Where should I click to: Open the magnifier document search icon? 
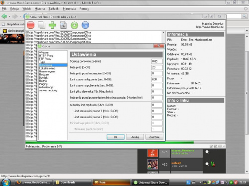(63, 25)
